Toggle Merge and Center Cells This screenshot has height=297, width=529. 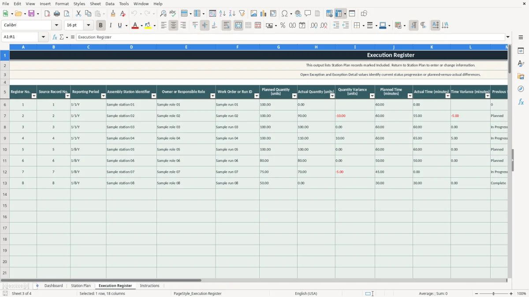click(238, 26)
